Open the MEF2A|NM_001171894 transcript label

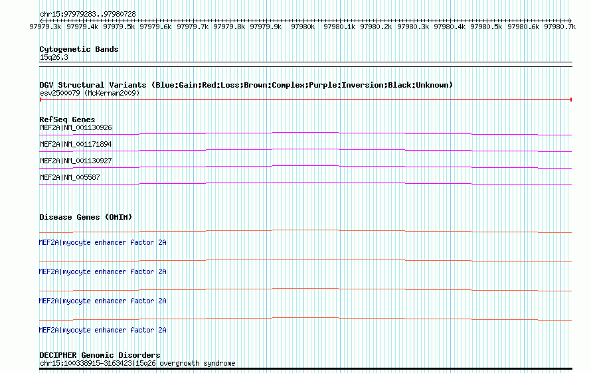point(76,144)
